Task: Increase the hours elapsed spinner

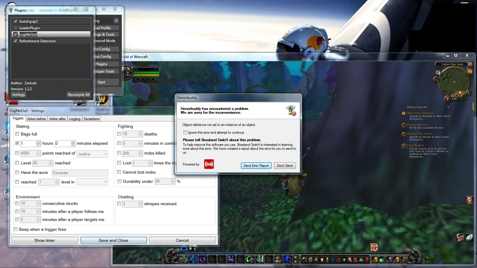Action: pyautogui.click(x=38, y=142)
